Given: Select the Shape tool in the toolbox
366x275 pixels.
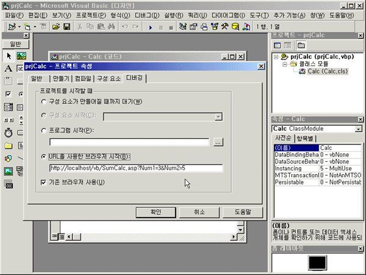Looking at the screenshot, I should tap(9, 158).
